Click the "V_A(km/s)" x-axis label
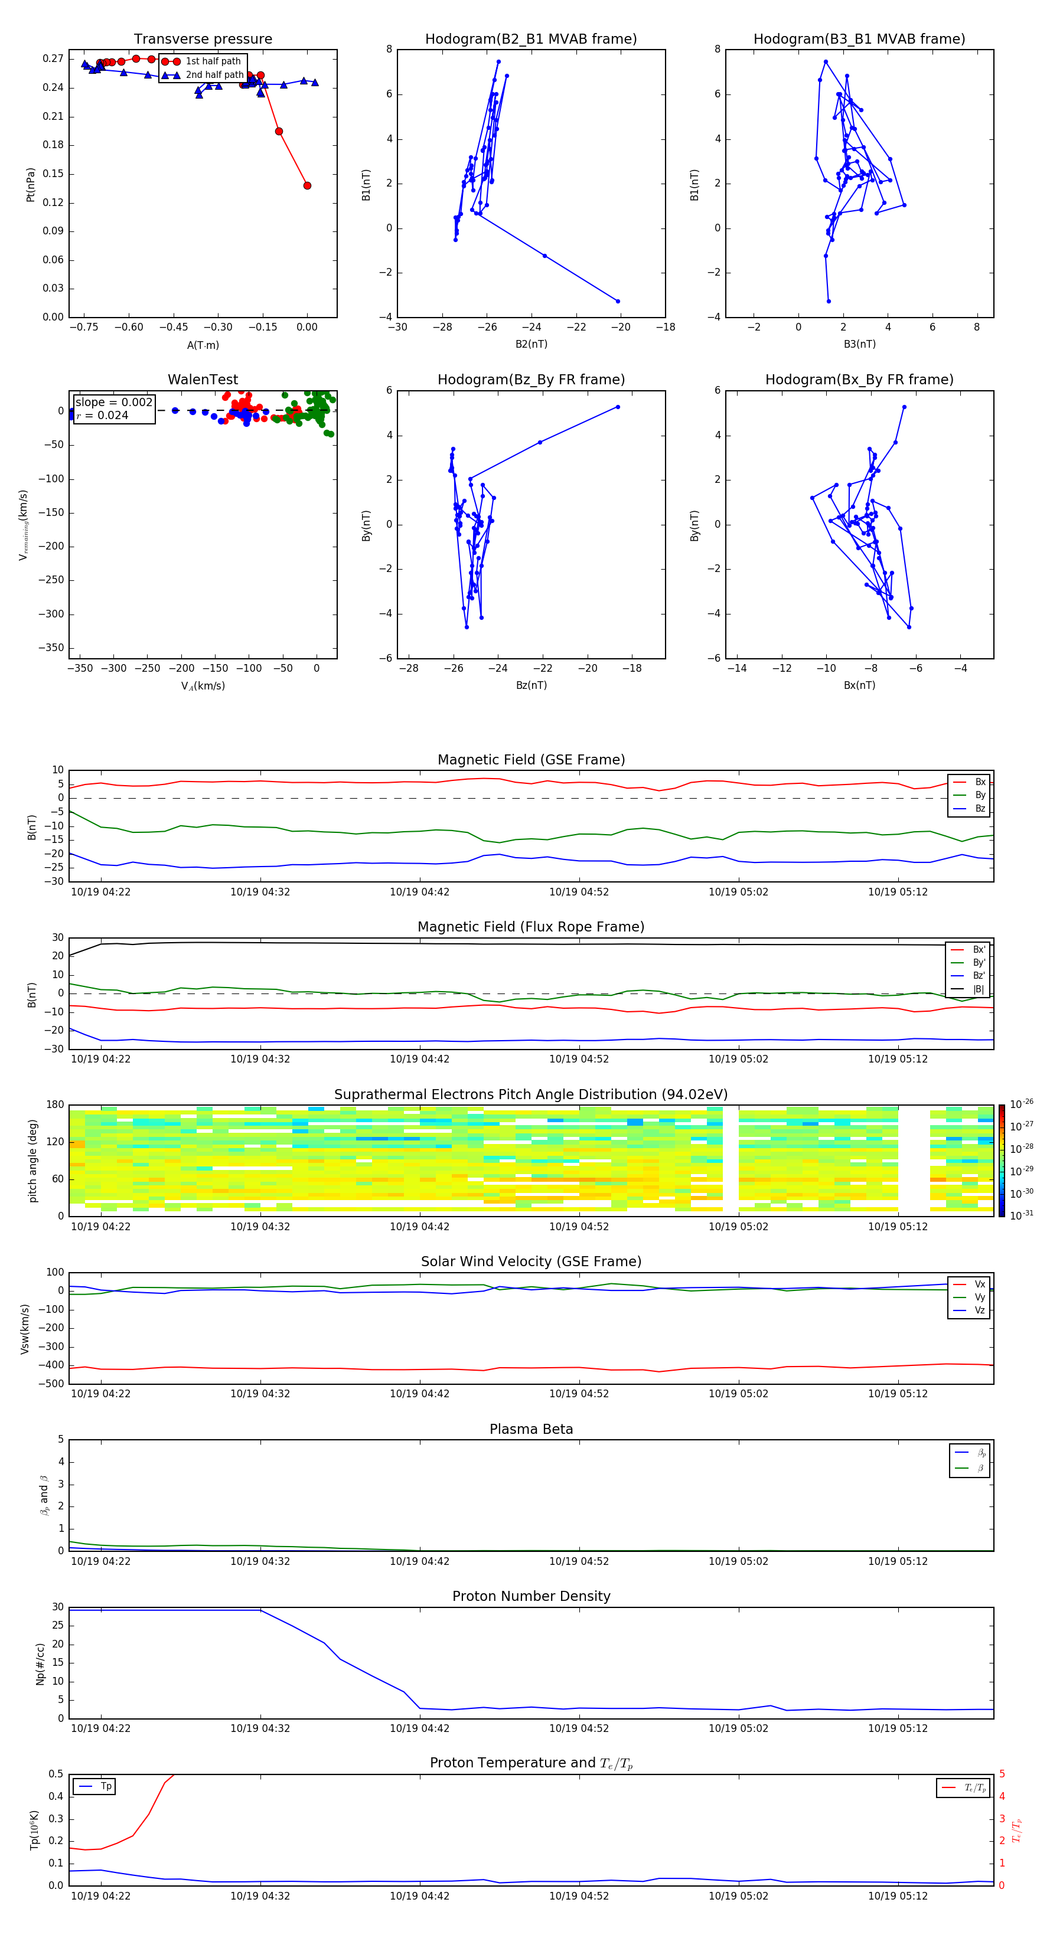 (203, 686)
